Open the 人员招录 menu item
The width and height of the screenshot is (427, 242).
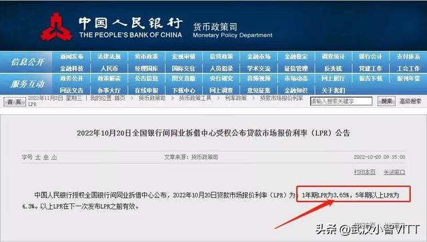pos(221,68)
